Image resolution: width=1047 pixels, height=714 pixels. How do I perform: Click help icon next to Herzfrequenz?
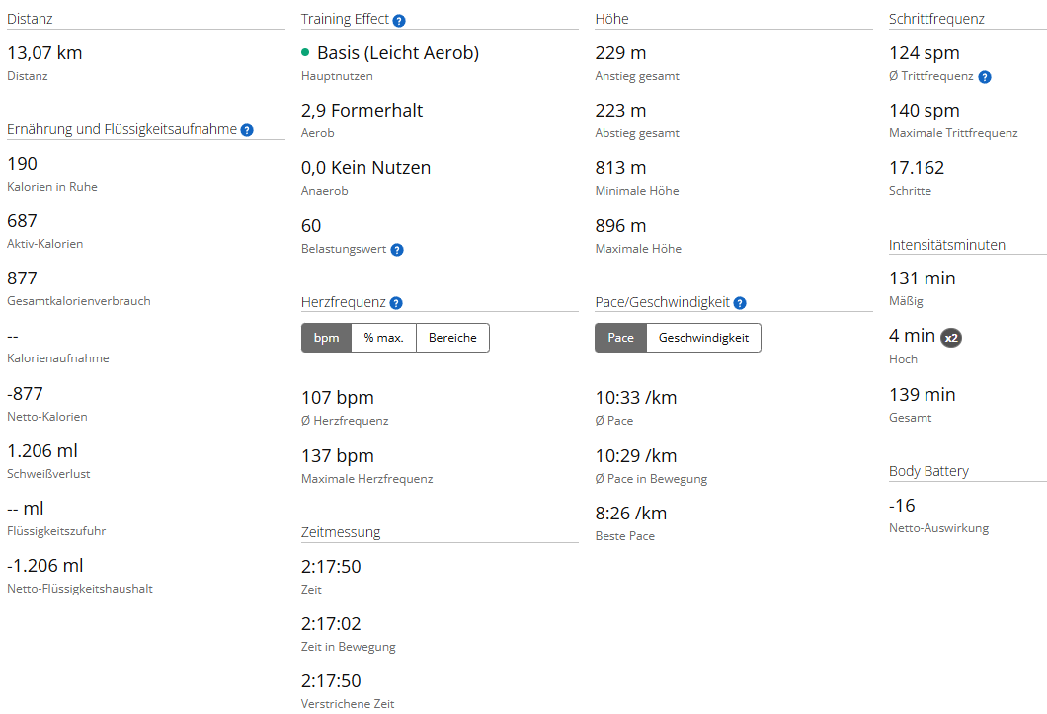pos(396,303)
